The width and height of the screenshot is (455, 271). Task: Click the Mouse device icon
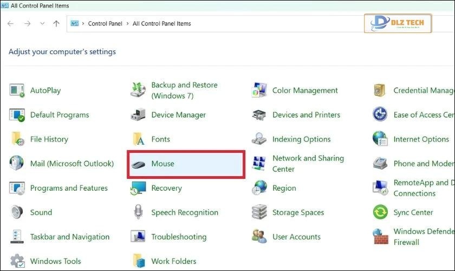(138, 164)
